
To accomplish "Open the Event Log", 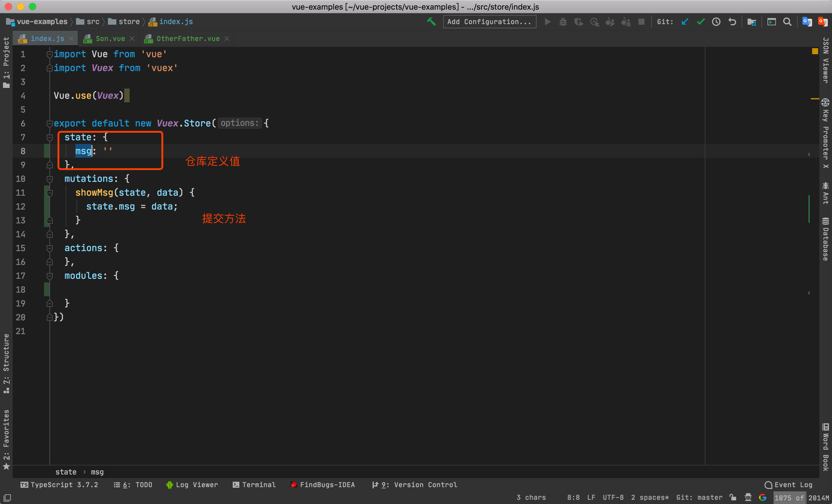I will [x=789, y=485].
